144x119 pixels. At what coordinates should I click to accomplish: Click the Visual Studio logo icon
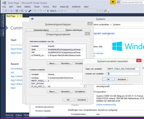(4, 3)
